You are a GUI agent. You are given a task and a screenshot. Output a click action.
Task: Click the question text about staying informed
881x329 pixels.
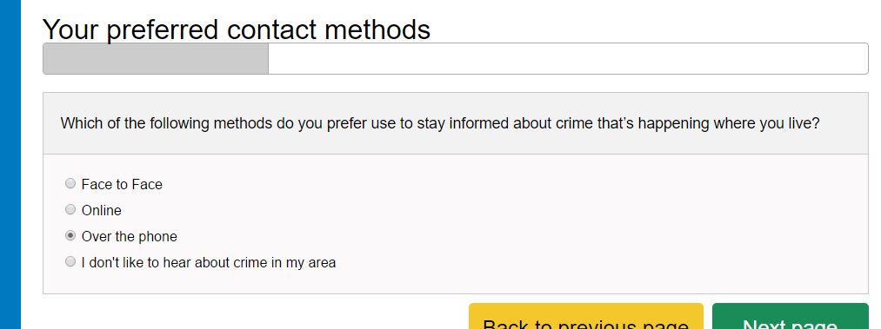(x=440, y=123)
